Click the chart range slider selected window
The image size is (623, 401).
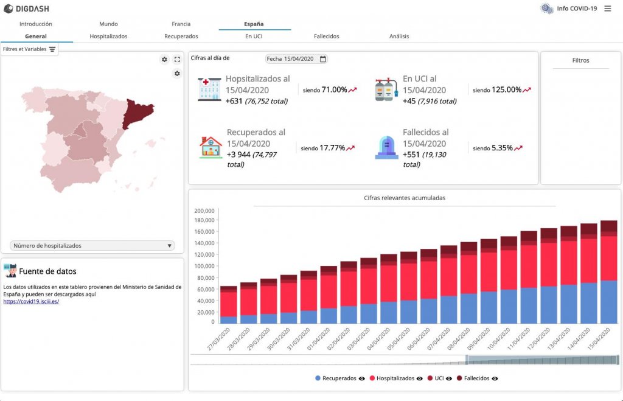542,360
